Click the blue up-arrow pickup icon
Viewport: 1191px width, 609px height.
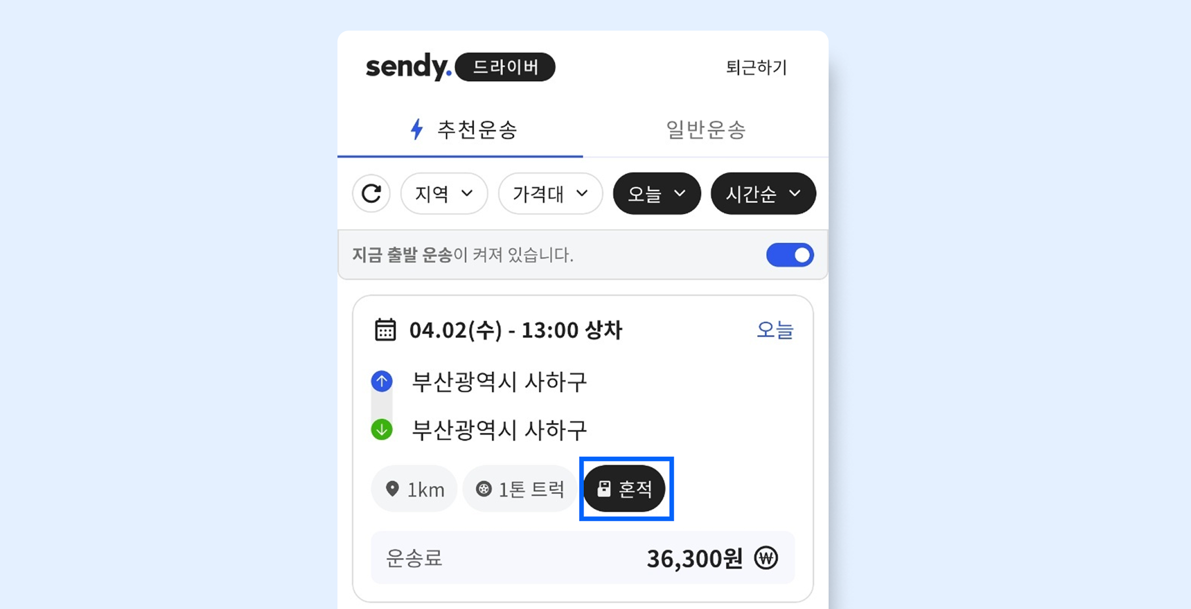pyautogui.click(x=382, y=381)
